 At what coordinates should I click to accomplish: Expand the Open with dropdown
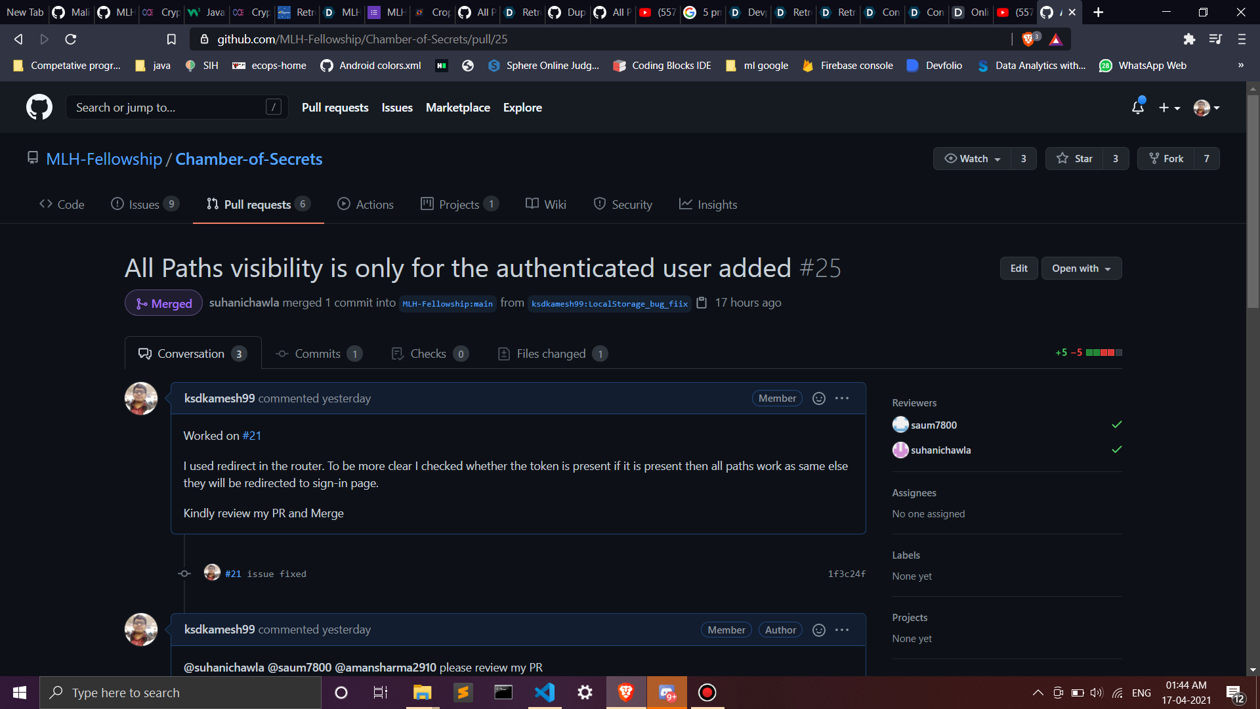tap(1081, 269)
